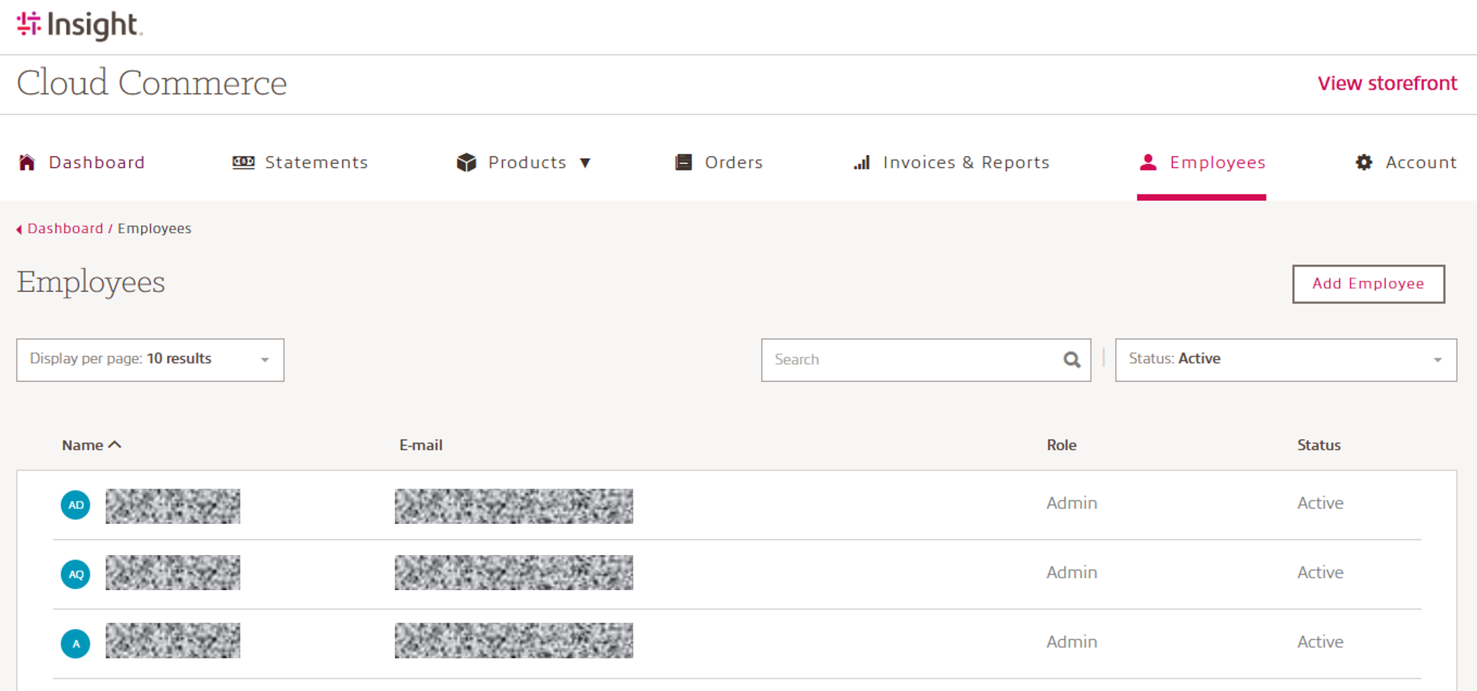This screenshot has height=691, width=1477.
Task: Click the Dashboard house icon
Action: pos(27,163)
